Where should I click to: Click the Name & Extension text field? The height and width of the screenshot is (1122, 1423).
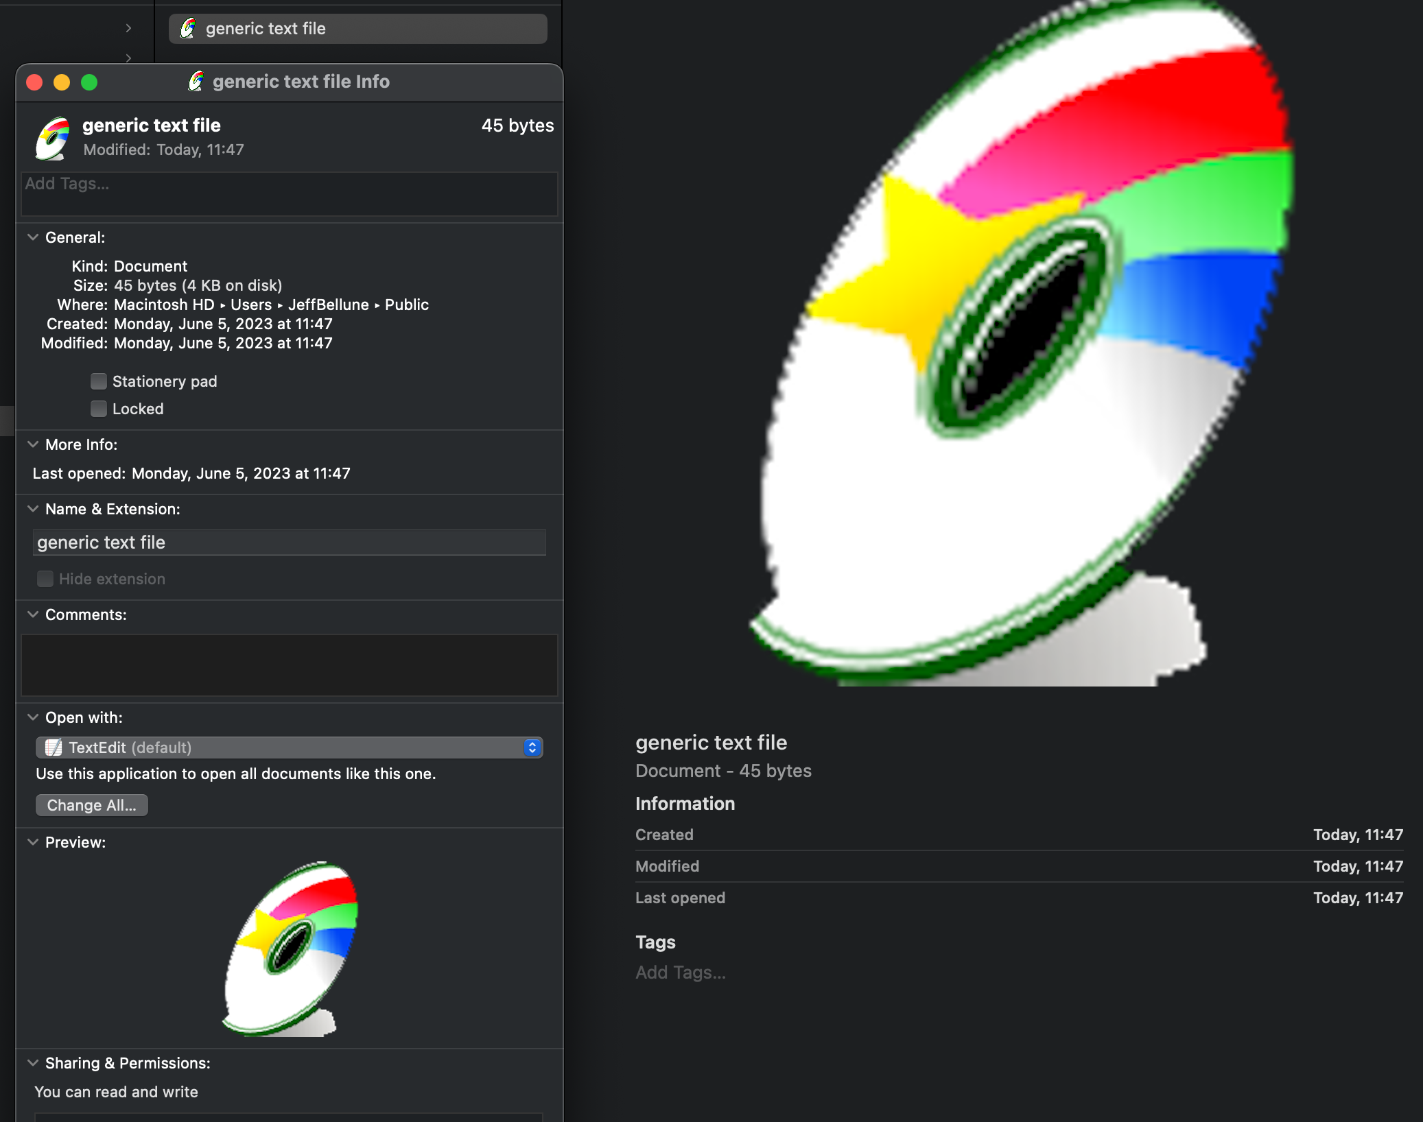(288, 542)
